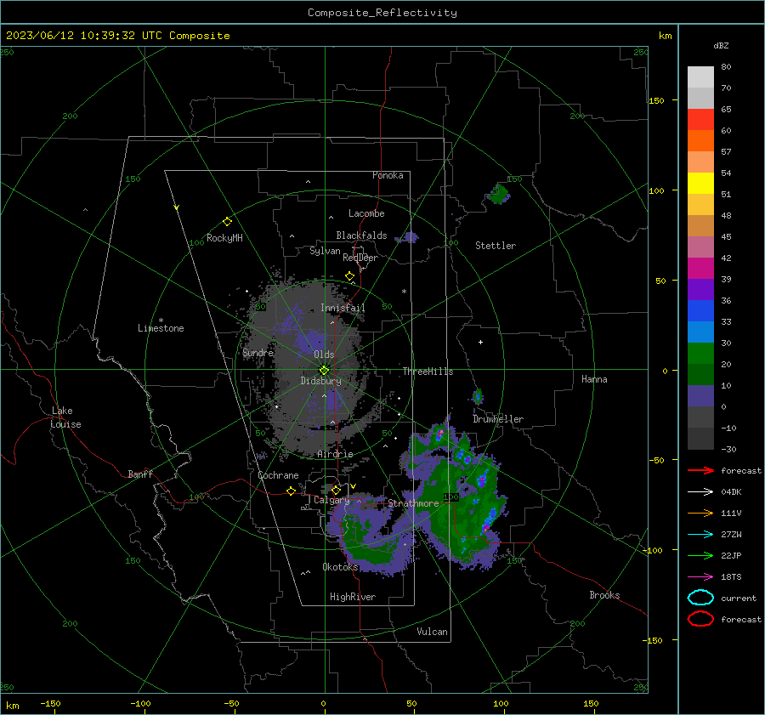Select the Innisfail city label
Image resolution: width=765 pixels, height=715 pixels.
point(343,308)
